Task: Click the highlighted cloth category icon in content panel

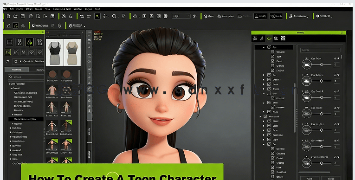Action: pos(29,42)
